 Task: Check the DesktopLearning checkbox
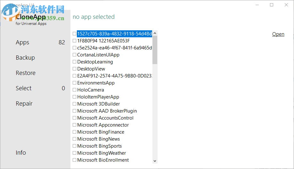click(x=75, y=62)
